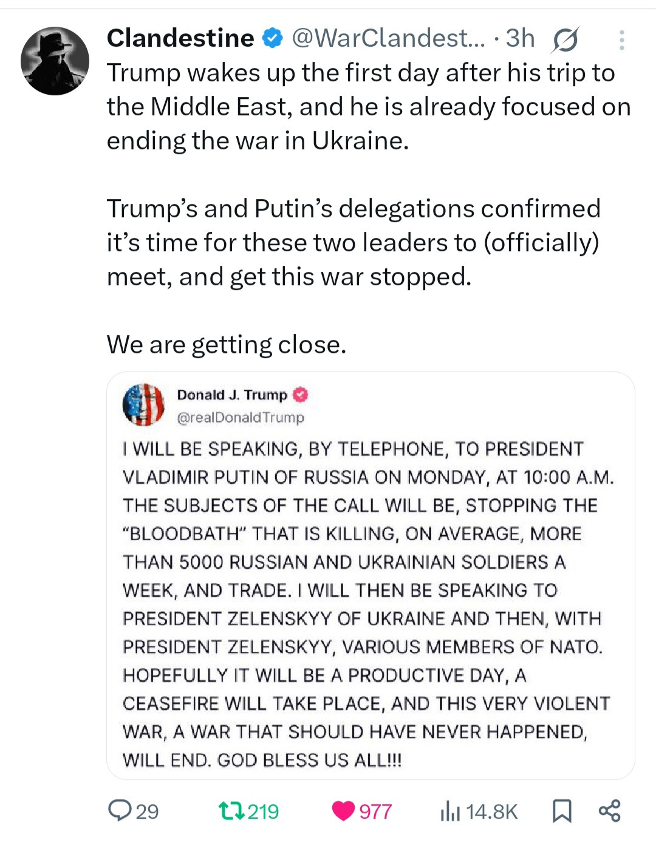Screen dimensions: 656x843
Task: Click the Donald J. Trump name
Action: [231, 395]
